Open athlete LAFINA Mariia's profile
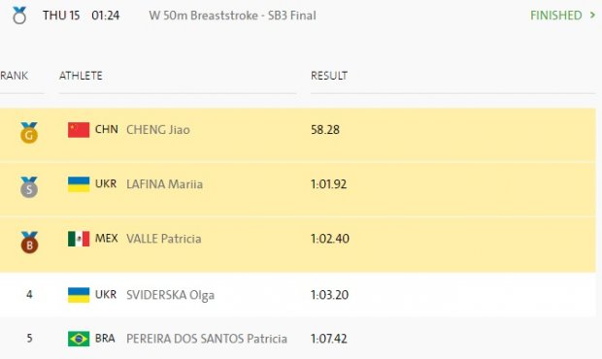 pyautogui.click(x=164, y=184)
